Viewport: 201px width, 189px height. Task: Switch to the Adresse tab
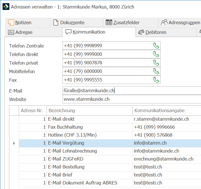click(x=34, y=32)
